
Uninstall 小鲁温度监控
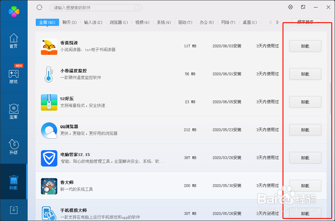[x=305, y=74]
